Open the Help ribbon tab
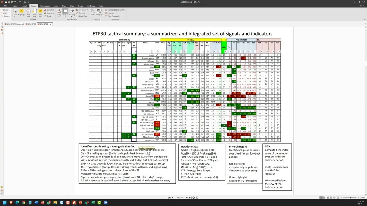The image size is (367, 206). tap(101, 6)
